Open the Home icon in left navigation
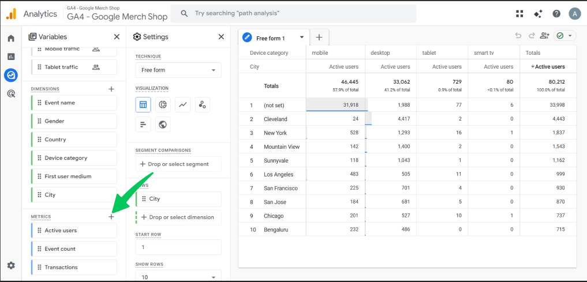Screen dimensions: 587x282 (x=11, y=38)
